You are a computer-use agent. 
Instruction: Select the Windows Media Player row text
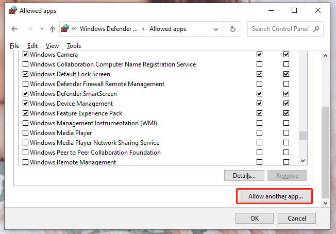point(61,133)
